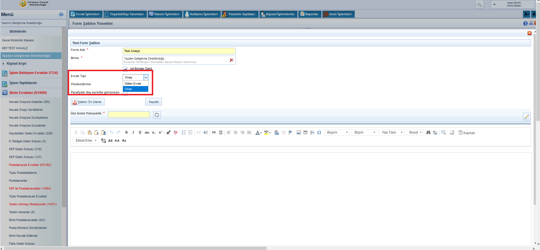Open the Raporlar menu
The height and width of the screenshot is (250, 540).
tap(309, 14)
